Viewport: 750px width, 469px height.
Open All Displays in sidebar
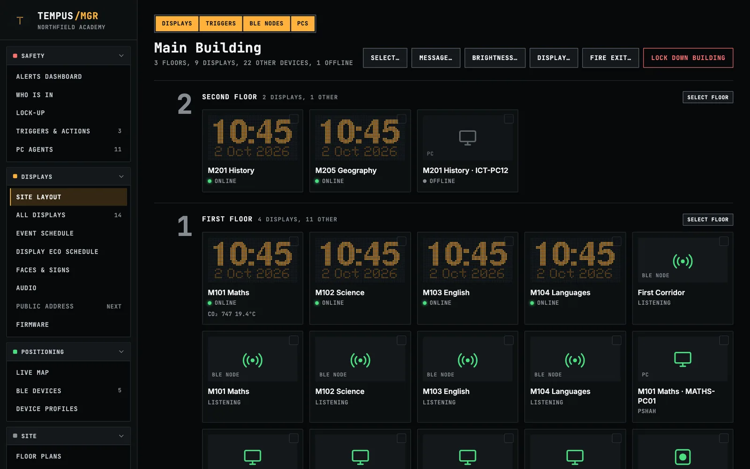pos(68,215)
